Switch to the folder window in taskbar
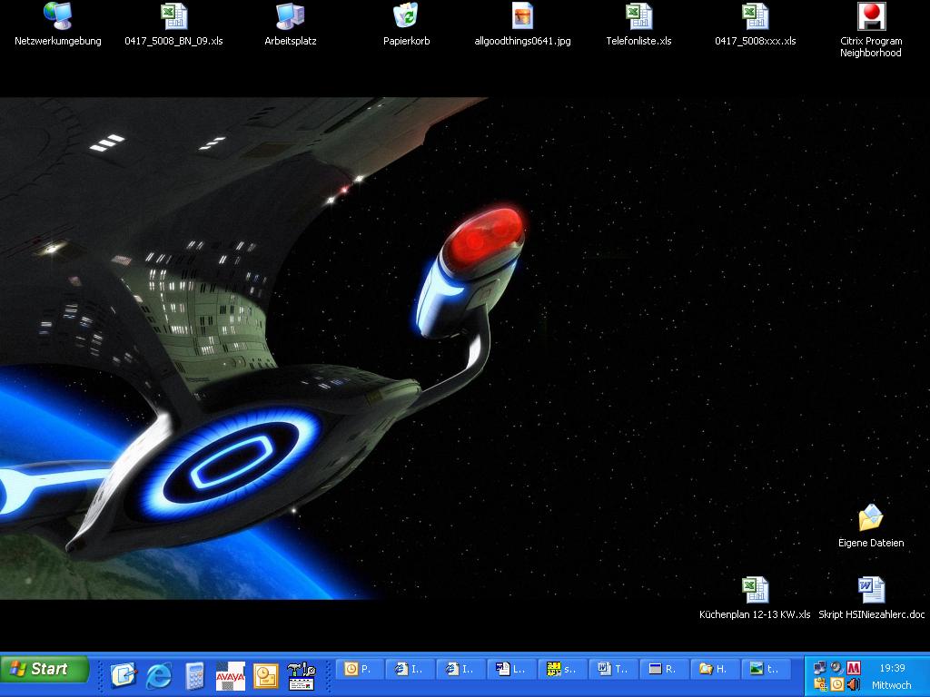930x697 pixels. click(x=715, y=669)
